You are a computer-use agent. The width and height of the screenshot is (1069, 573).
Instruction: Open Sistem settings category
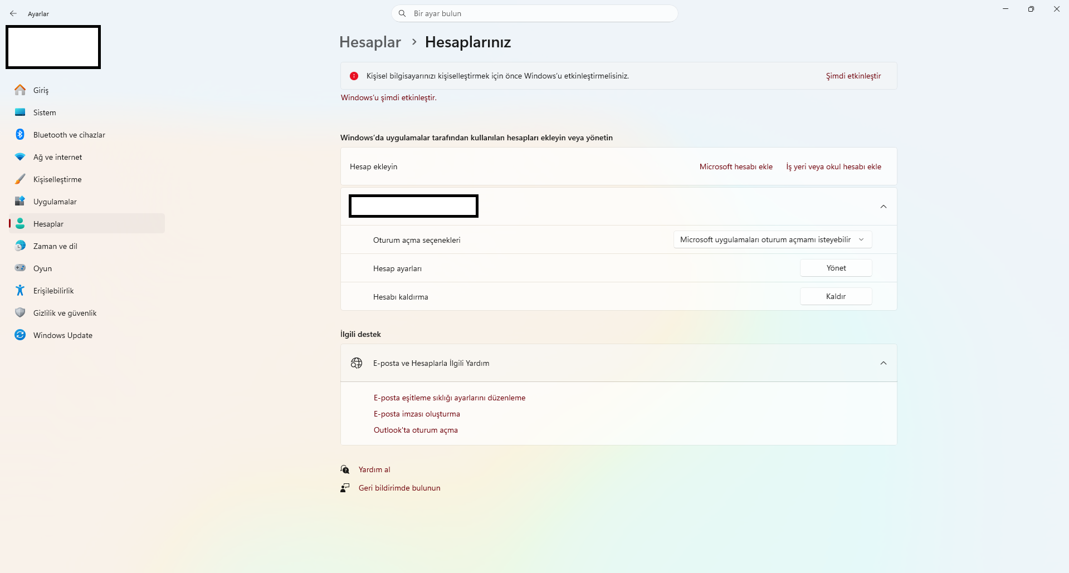(x=87, y=112)
